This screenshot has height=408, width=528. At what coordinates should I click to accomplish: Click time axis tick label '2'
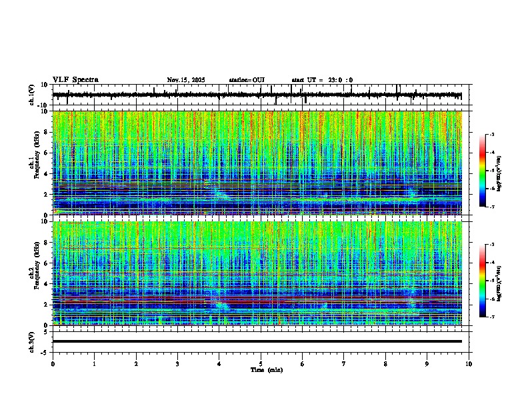pyautogui.click(x=136, y=364)
